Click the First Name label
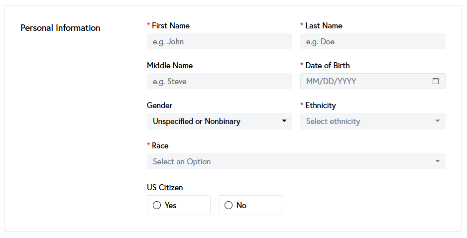The height and width of the screenshot is (238, 467). tap(170, 25)
